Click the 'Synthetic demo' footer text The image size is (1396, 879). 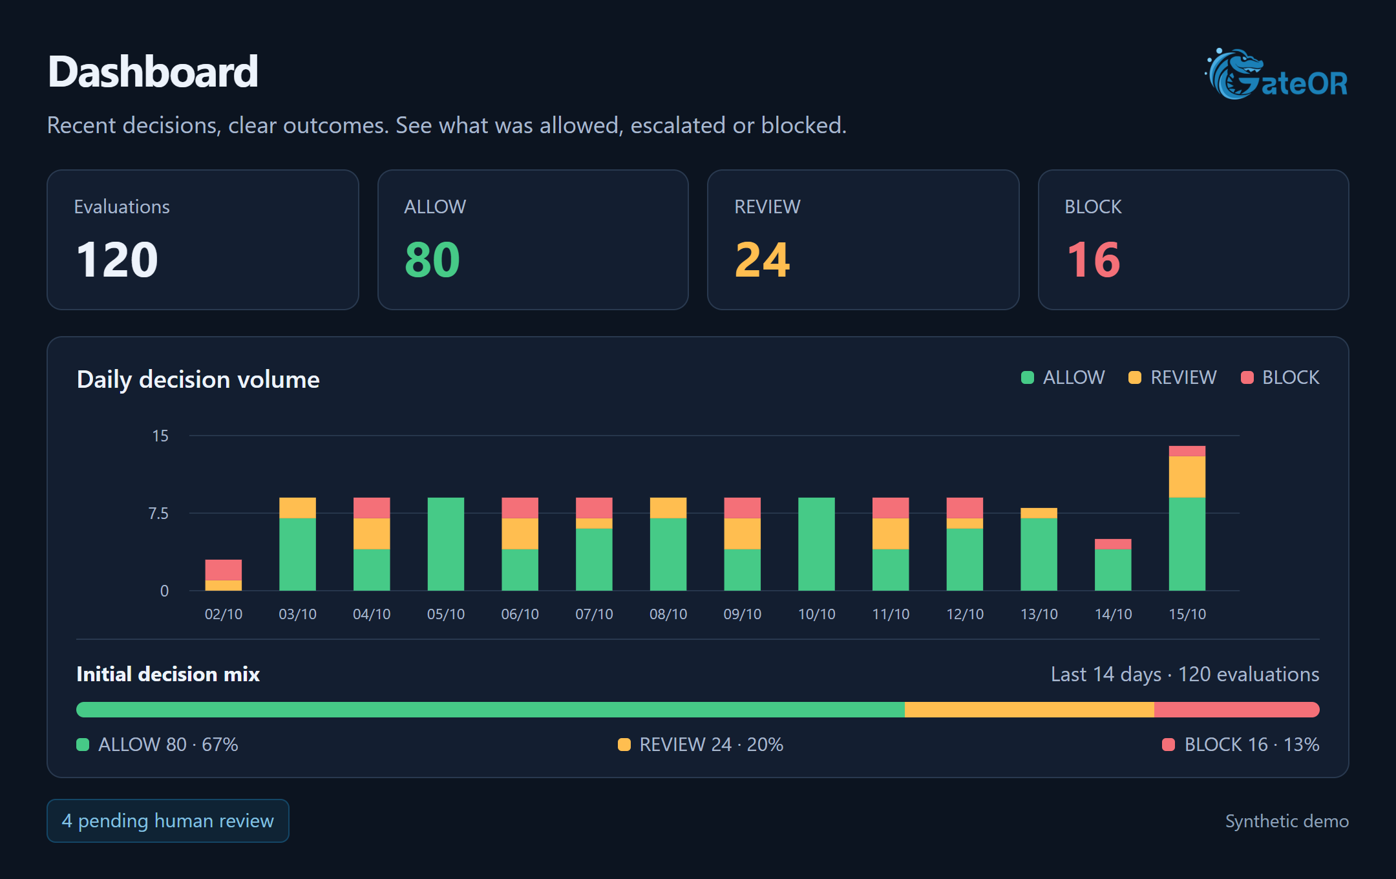click(1287, 821)
